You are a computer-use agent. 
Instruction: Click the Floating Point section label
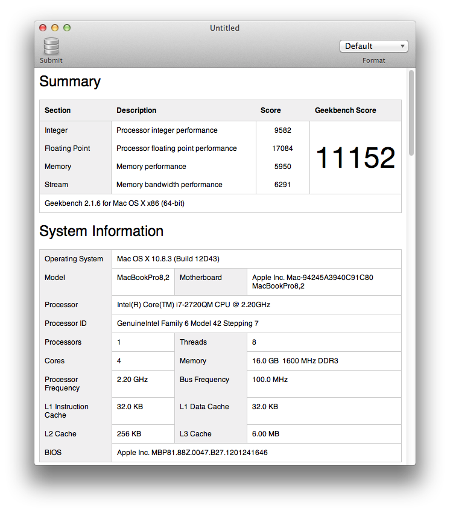coord(68,148)
